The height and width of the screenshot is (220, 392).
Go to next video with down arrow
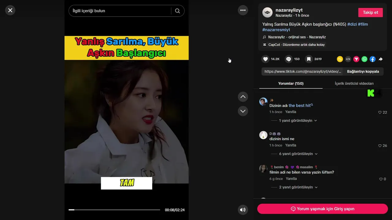click(x=243, y=111)
